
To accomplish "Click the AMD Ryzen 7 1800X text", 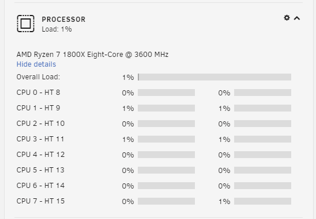I will click(x=51, y=55).
